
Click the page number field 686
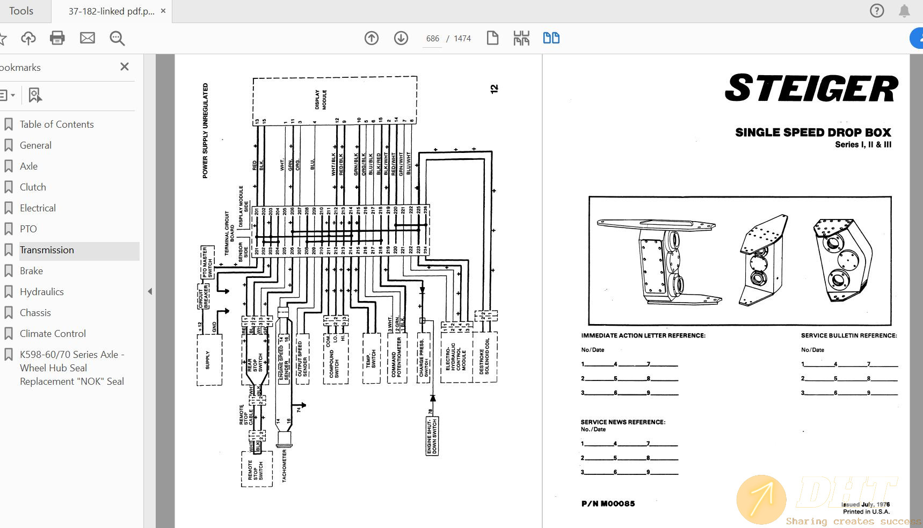point(432,39)
